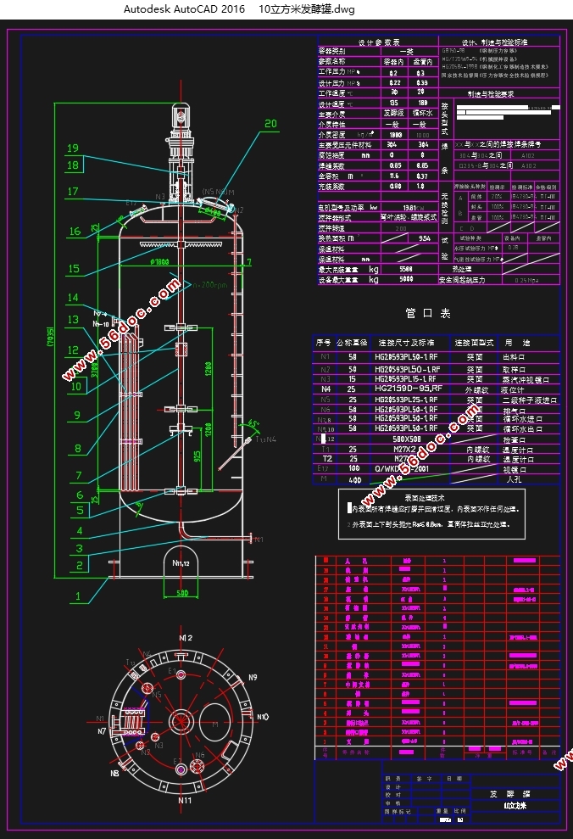
Task: Select part callout number 6
Action: [80, 495]
